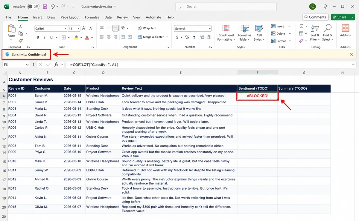359x221 pixels.
Task: Click the Clear eraser icon
Action: pyautogui.click(x=301, y=41)
